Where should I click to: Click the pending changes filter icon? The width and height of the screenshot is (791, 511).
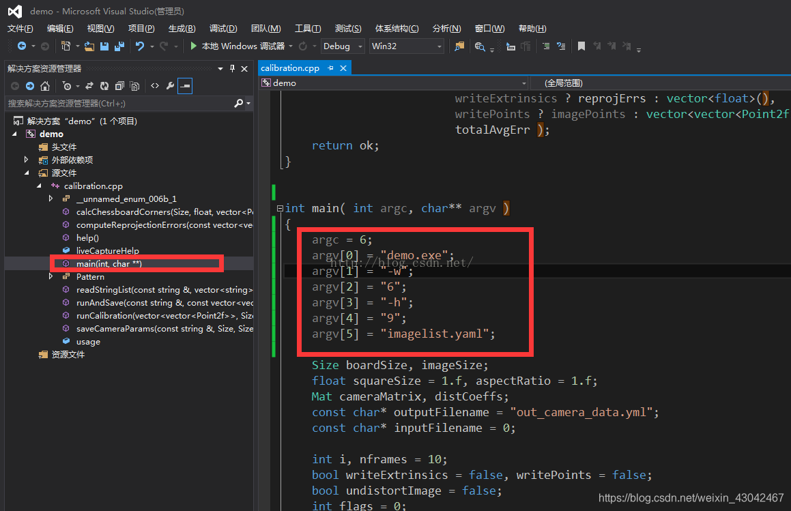[x=67, y=86]
